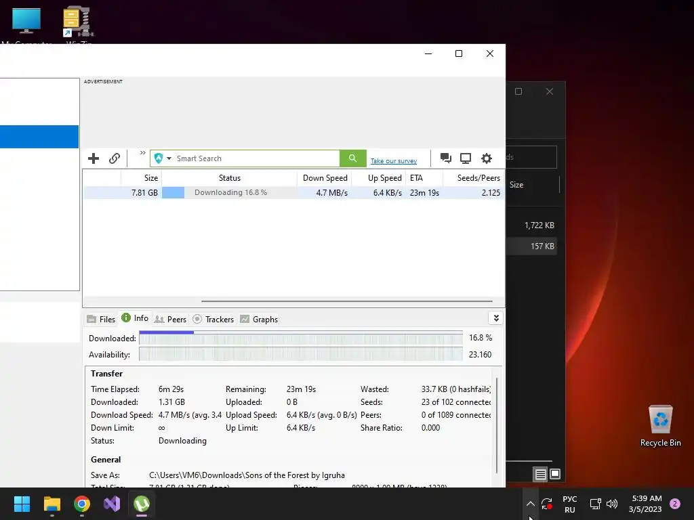
Task: Click the Add Torrent from URL link icon
Action: (x=114, y=158)
